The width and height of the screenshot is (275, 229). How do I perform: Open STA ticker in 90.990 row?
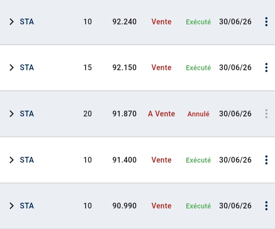tap(27, 206)
